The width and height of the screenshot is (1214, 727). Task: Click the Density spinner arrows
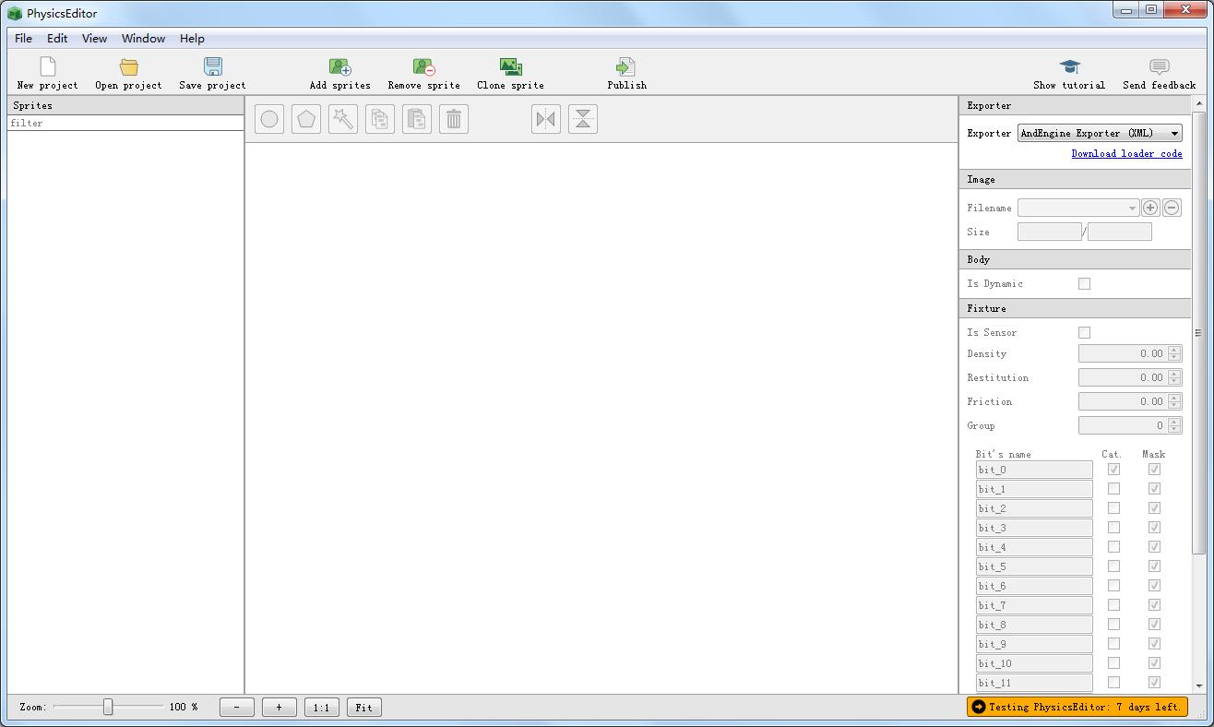(1174, 353)
